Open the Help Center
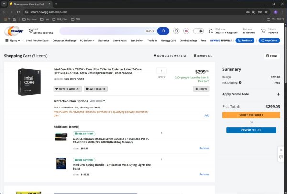Image resolution: width=287 pixels, height=194 pixels. click(x=269, y=40)
